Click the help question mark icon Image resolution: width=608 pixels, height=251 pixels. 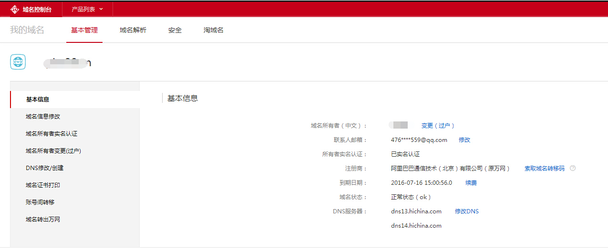tap(573, 168)
